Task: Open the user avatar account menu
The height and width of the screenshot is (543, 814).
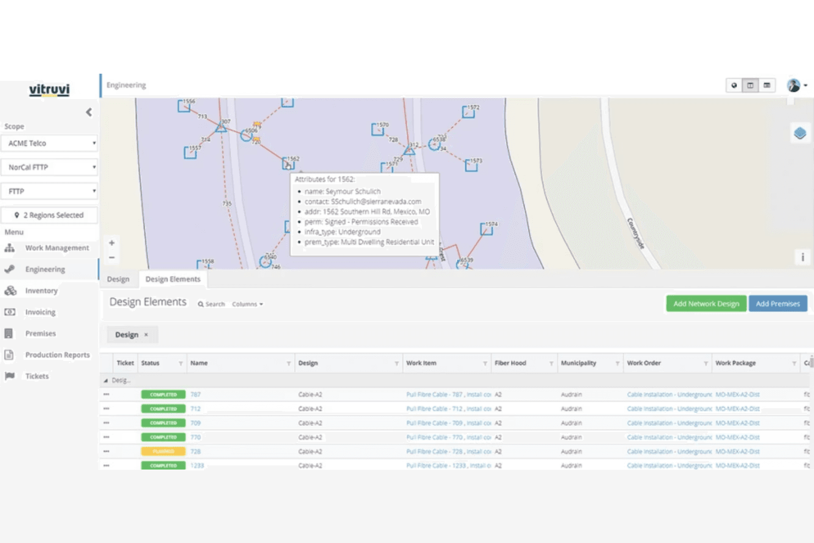Action: [x=796, y=85]
